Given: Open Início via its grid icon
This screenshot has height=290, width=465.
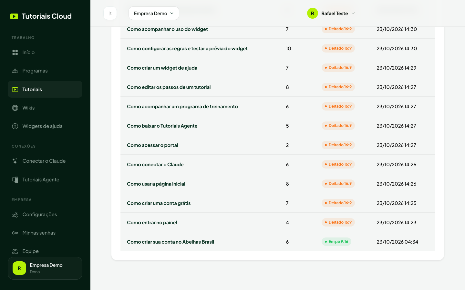Looking at the screenshot, I should click(x=15, y=52).
